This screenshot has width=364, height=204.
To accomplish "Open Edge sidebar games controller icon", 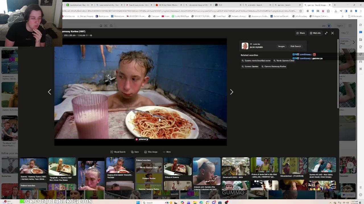I will 361,61.
